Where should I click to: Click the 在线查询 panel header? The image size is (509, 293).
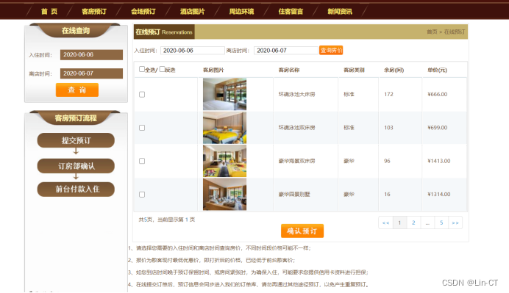[x=75, y=30]
